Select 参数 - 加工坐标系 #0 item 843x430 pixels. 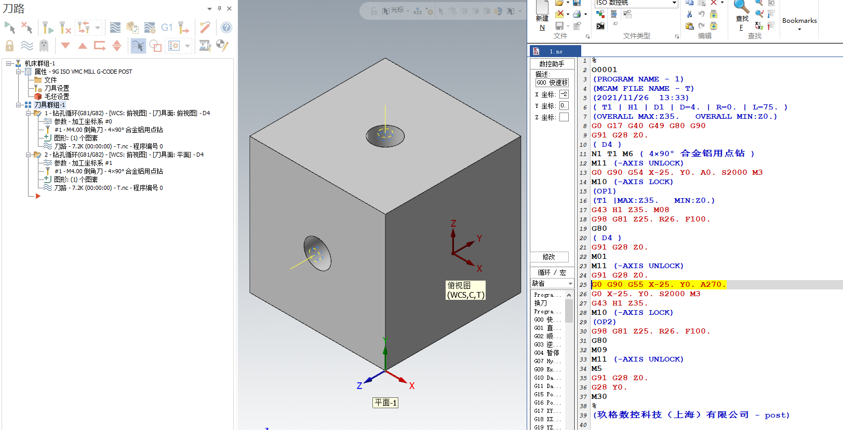click(83, 121)
